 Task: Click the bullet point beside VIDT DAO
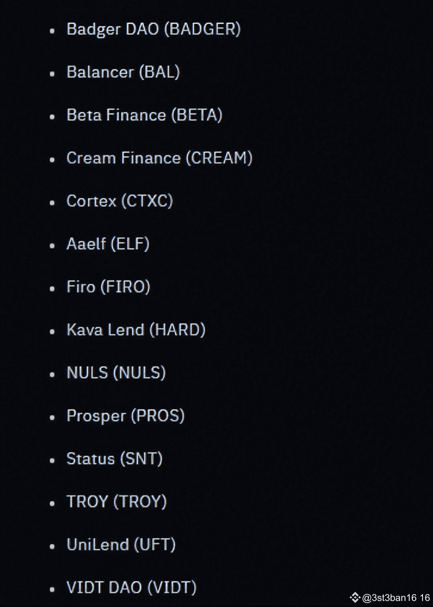[x=52, y=589]
